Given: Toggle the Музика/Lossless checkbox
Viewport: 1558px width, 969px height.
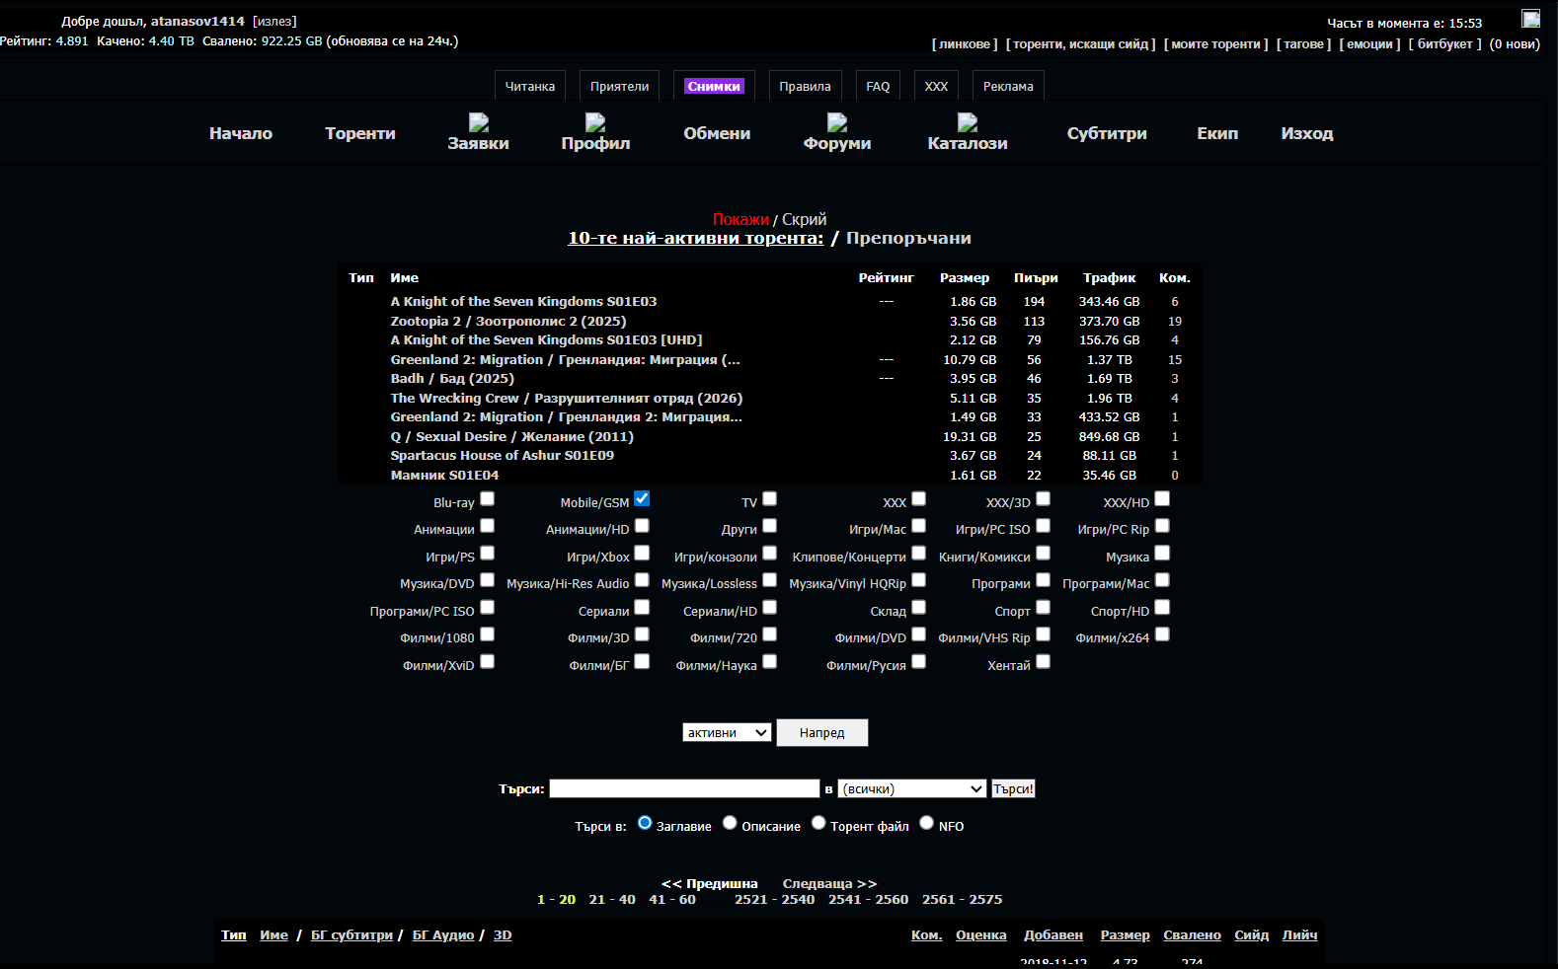Looking at the screenshot, I should point(770,580).
